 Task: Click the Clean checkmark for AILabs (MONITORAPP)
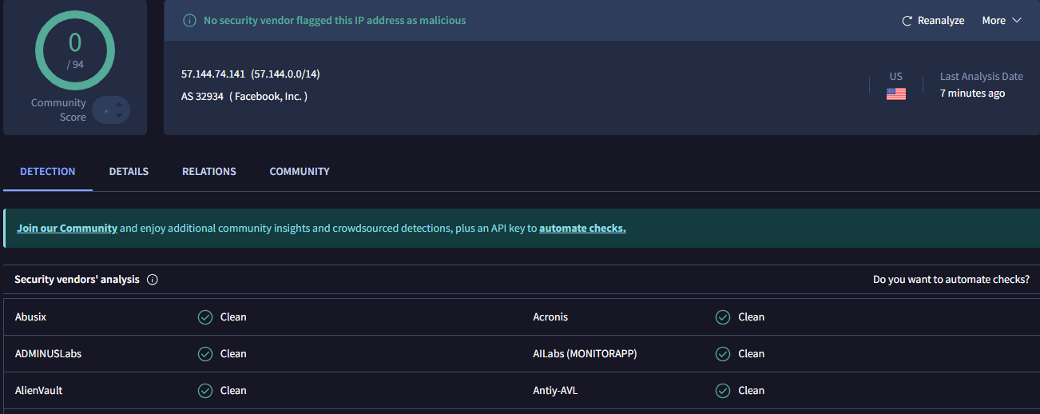pos(723,354)
